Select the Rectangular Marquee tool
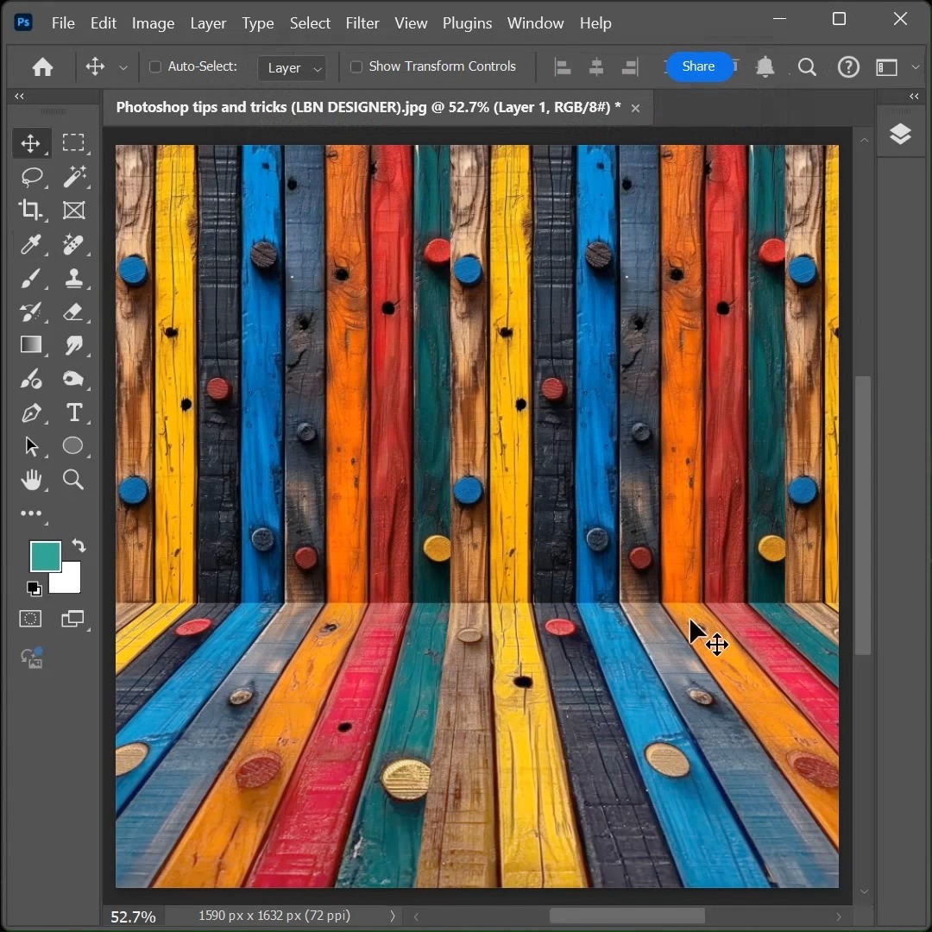Image resolution: width=932 pixels, height=932 pixels. click(73, 142)
